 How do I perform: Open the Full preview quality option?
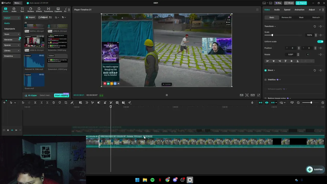(x=241, y=95)
